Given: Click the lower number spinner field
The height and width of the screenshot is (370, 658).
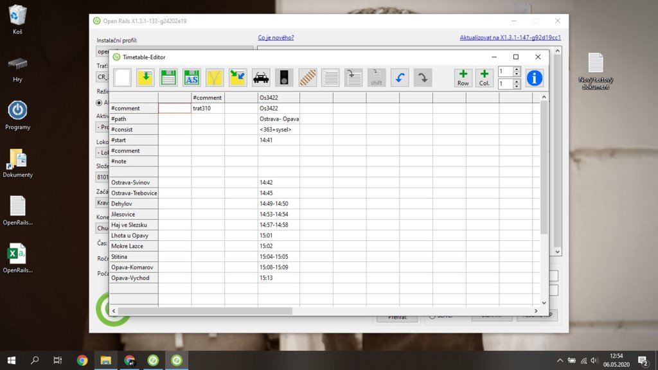Looking at the screenshot, I should coord(505,84).
